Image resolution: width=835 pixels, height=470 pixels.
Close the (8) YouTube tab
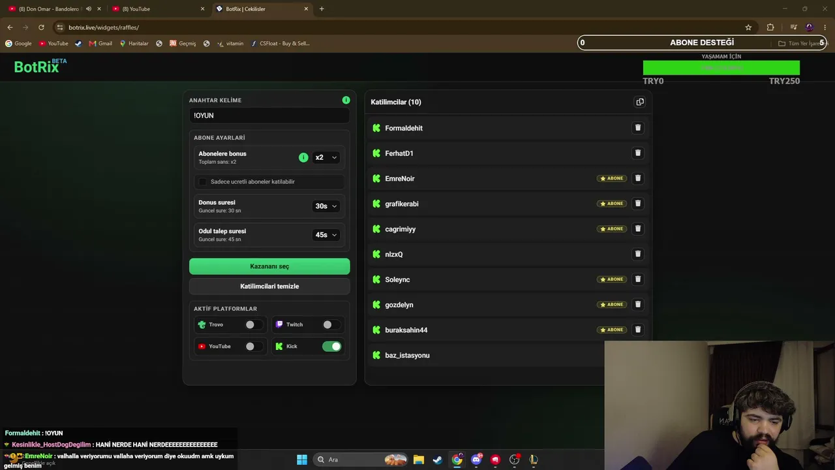coord(202,9)
